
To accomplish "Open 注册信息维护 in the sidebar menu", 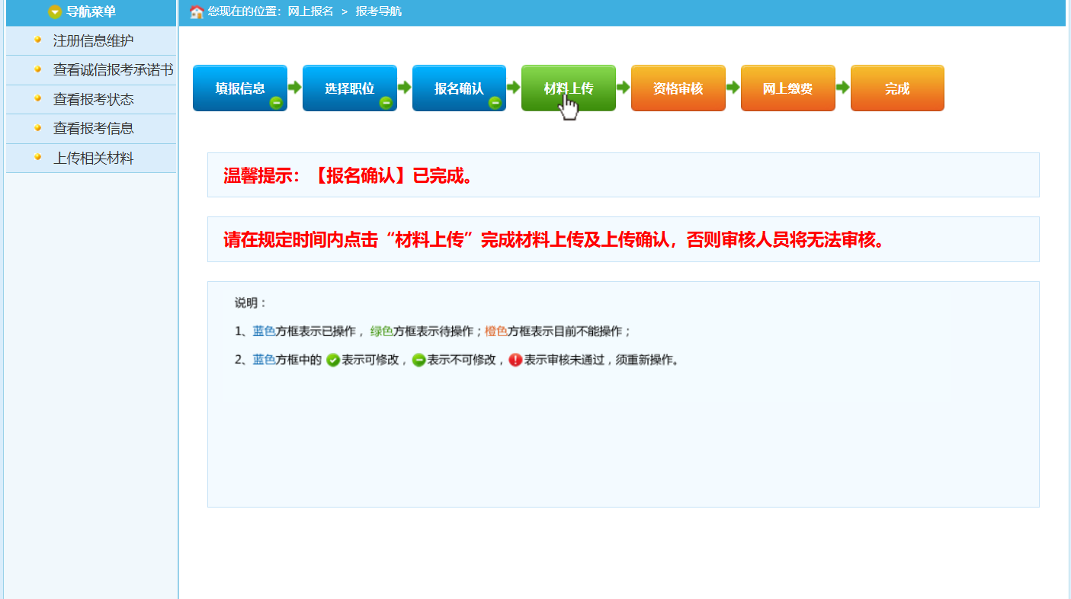I will [x=93, y=40].
